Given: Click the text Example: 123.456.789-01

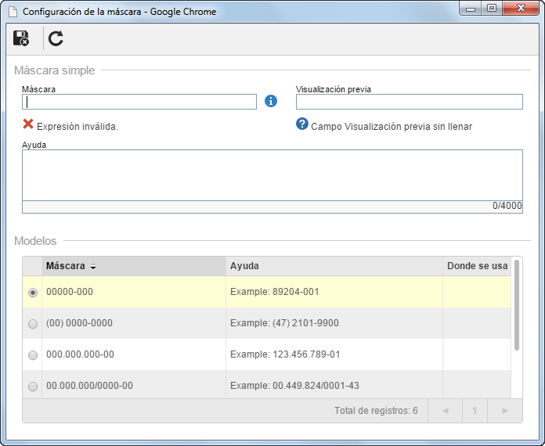Looking at the screenshot, I should pyautogui.click(x=285, y=354).
